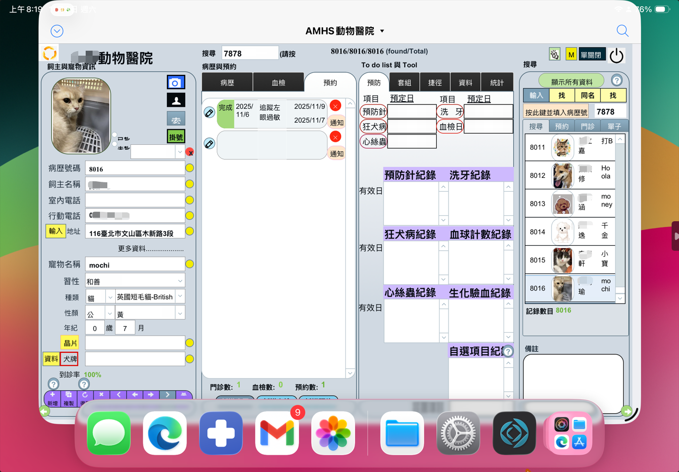This screenshot has height=472, width=679.
Task: Open the help icon beside 顯示所有資料
Action: (x=616, y=80)
